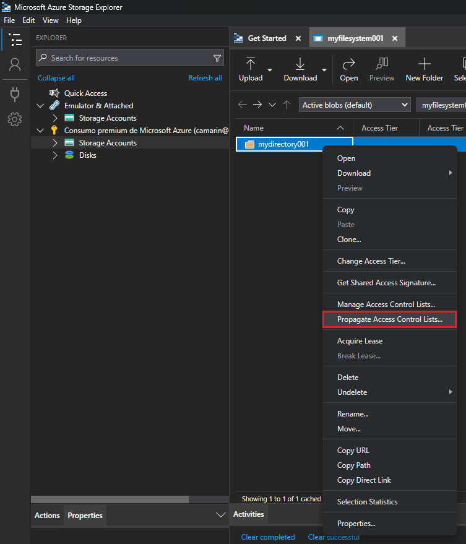
Task: Click the Open toolbar icon
Action: [348, 64]
